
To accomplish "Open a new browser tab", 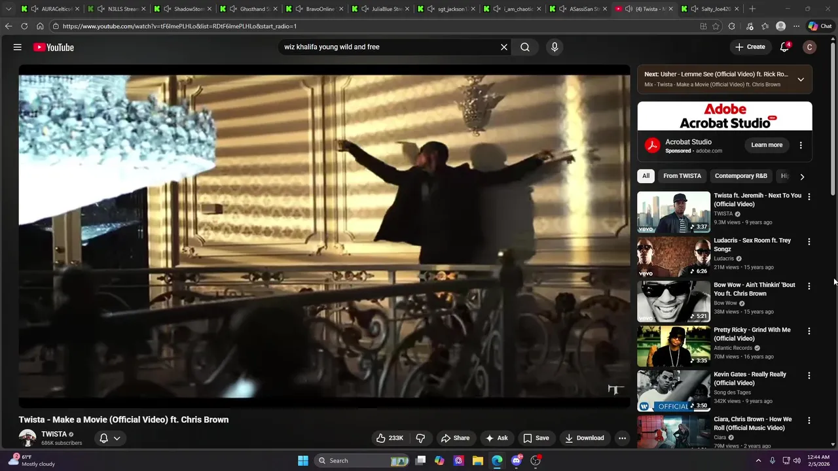I will (x=752, y=9).
